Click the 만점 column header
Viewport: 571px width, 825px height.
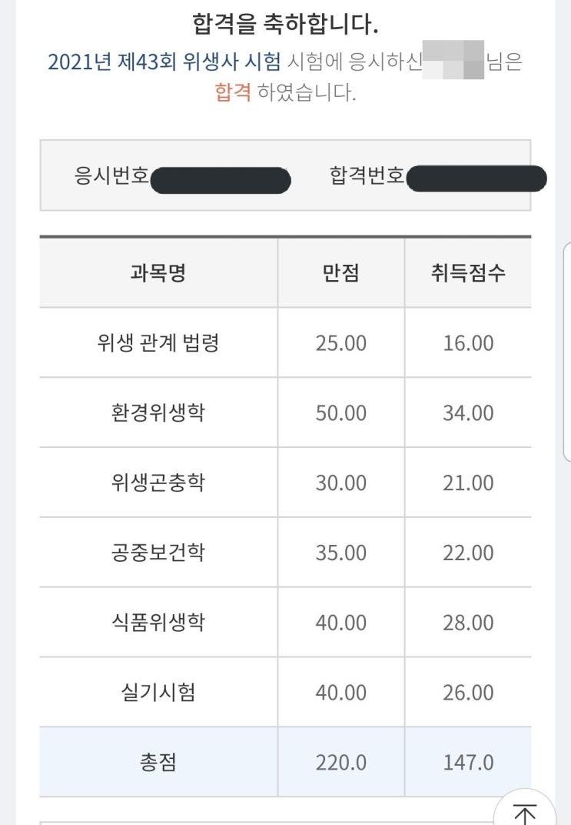[x=340, y=273]
